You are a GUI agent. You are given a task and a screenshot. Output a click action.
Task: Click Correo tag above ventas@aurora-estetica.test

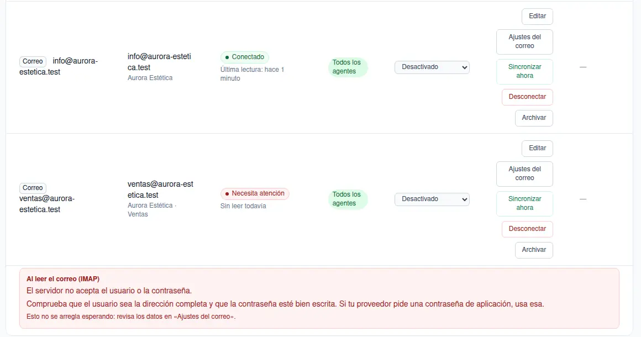pos(33,188)
